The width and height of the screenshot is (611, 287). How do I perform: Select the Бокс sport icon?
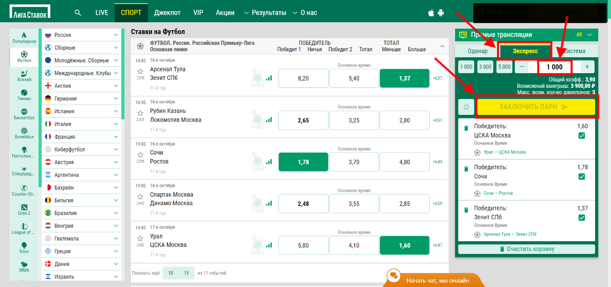click(24, 248)
